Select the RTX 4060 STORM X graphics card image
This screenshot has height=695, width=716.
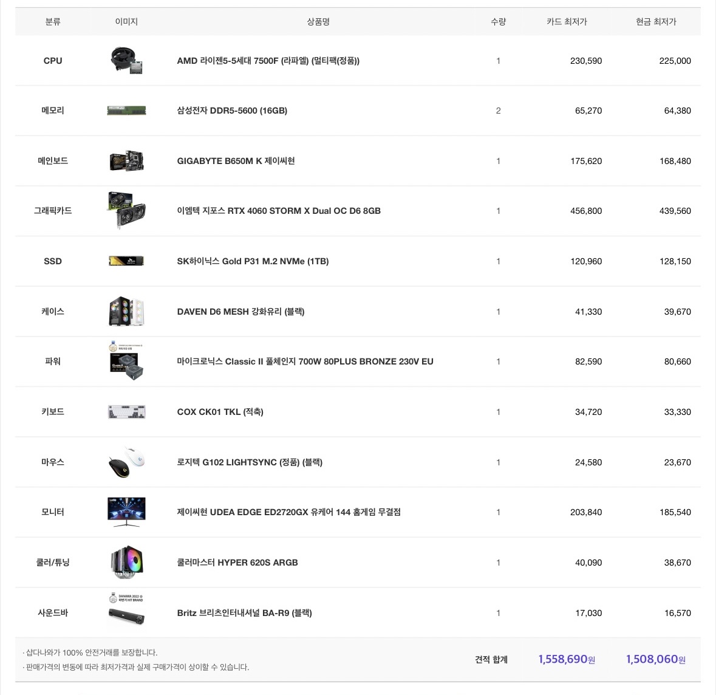pyautogui.click(x=126, y=211)
